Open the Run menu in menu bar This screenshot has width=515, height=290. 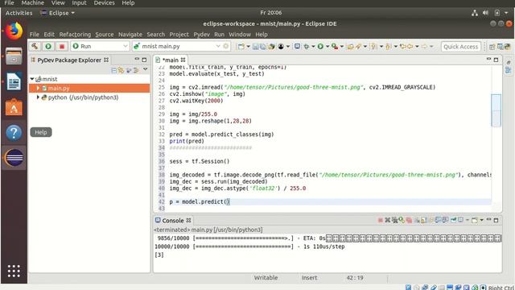(219, 35)
